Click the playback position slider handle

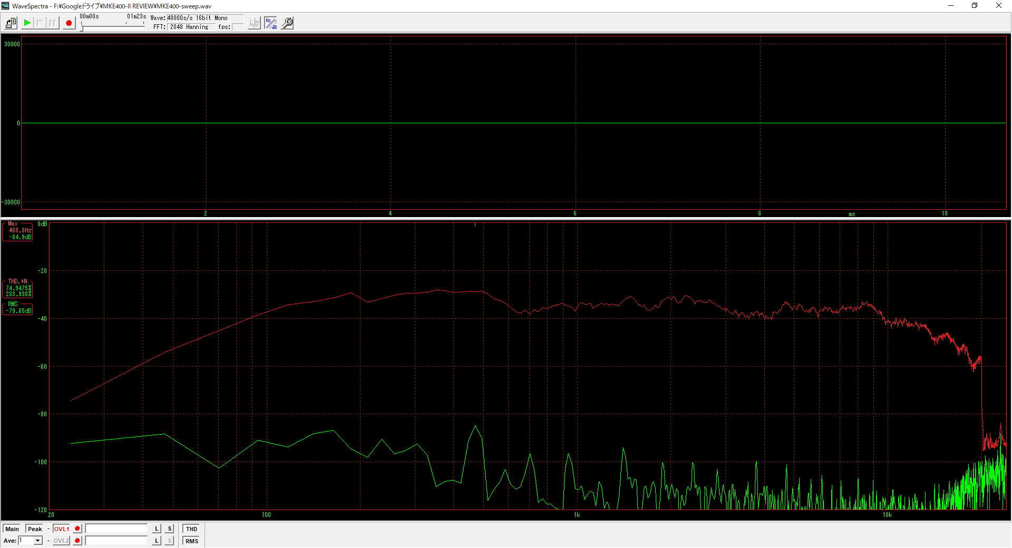(82, 27)
